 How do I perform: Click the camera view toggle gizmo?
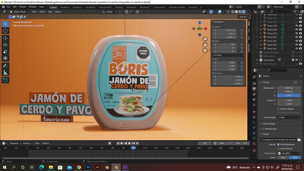coord(205,50)
